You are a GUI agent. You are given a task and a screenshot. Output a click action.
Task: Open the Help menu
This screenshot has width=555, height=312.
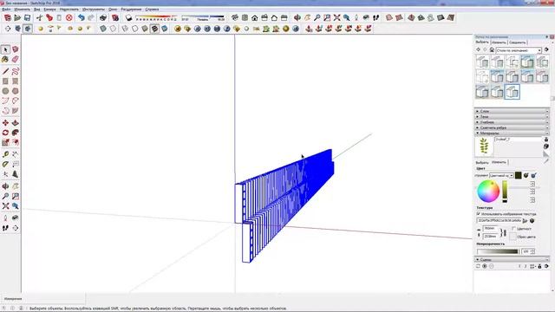(x=152, y=10)
